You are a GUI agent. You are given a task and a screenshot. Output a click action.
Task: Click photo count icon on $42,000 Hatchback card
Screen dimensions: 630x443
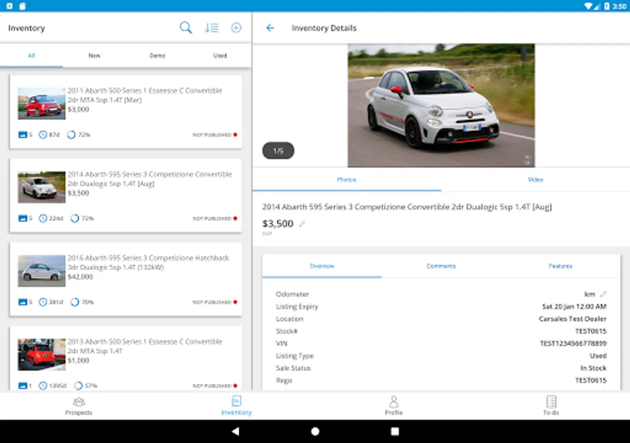[x=23, y=302]
